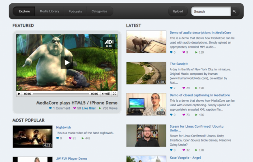Open the Explore tab
This screenshot has height=162, width=253.
[24, 11]
